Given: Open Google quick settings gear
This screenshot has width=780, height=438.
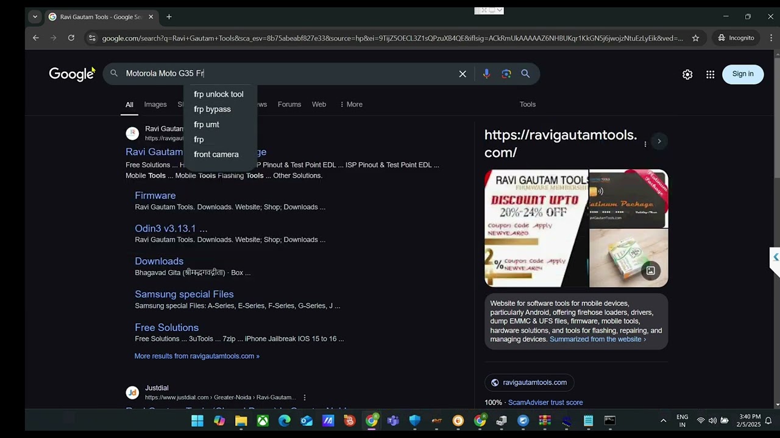Looking at the screenshot, I should [x=687, y=74].
